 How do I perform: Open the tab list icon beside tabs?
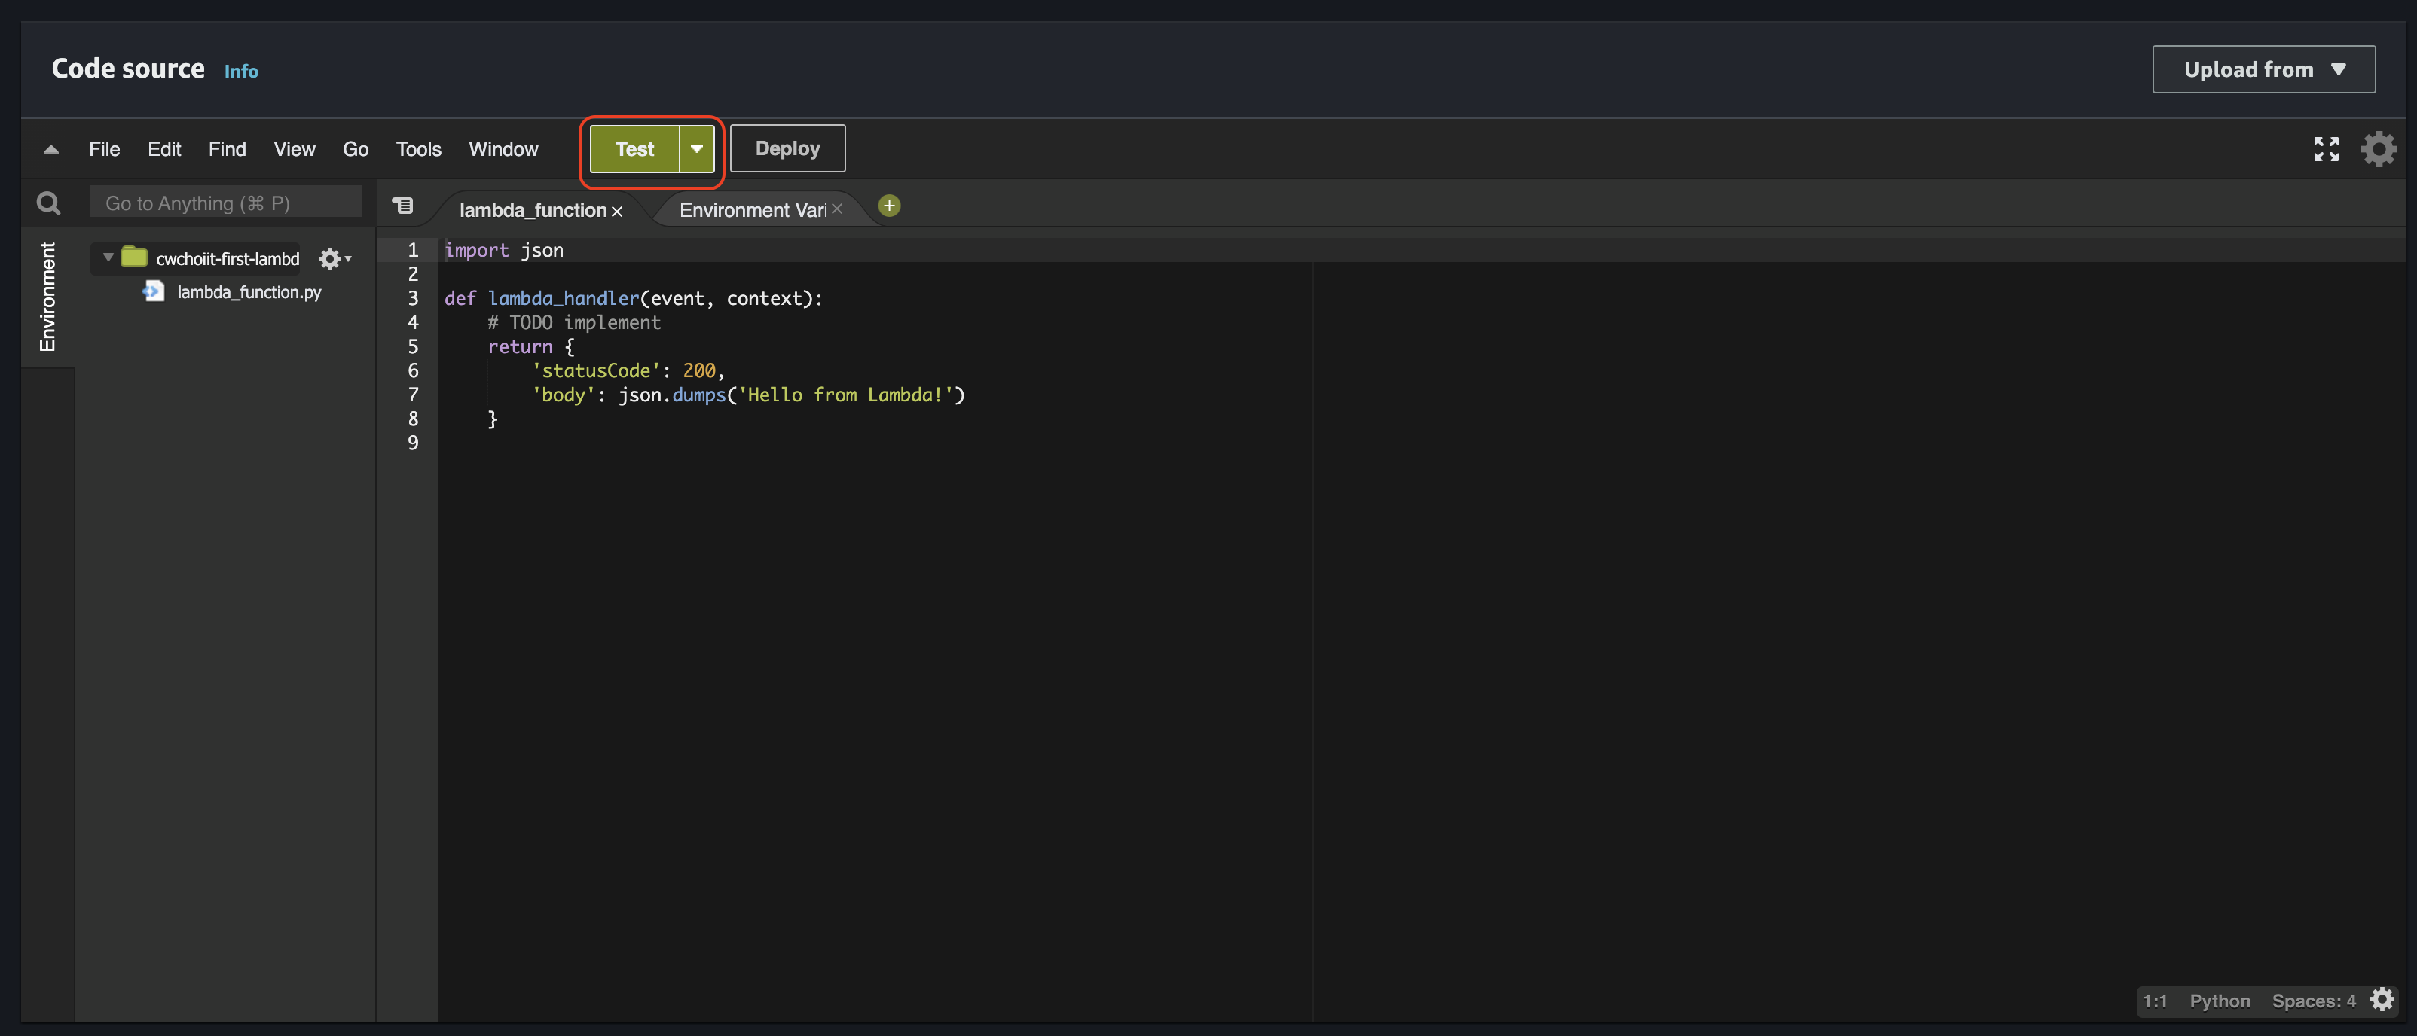point(402,206)
